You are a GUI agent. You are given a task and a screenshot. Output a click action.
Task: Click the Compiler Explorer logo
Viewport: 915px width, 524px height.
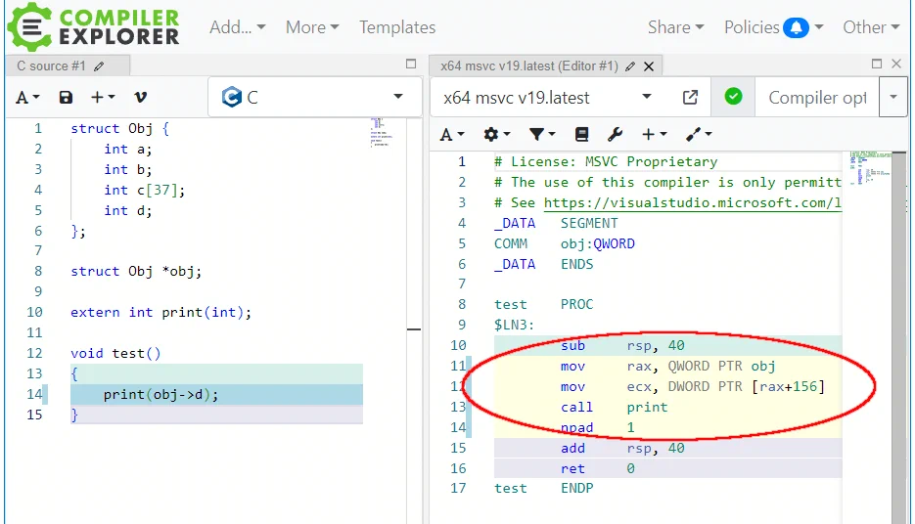tap(93, 26)
